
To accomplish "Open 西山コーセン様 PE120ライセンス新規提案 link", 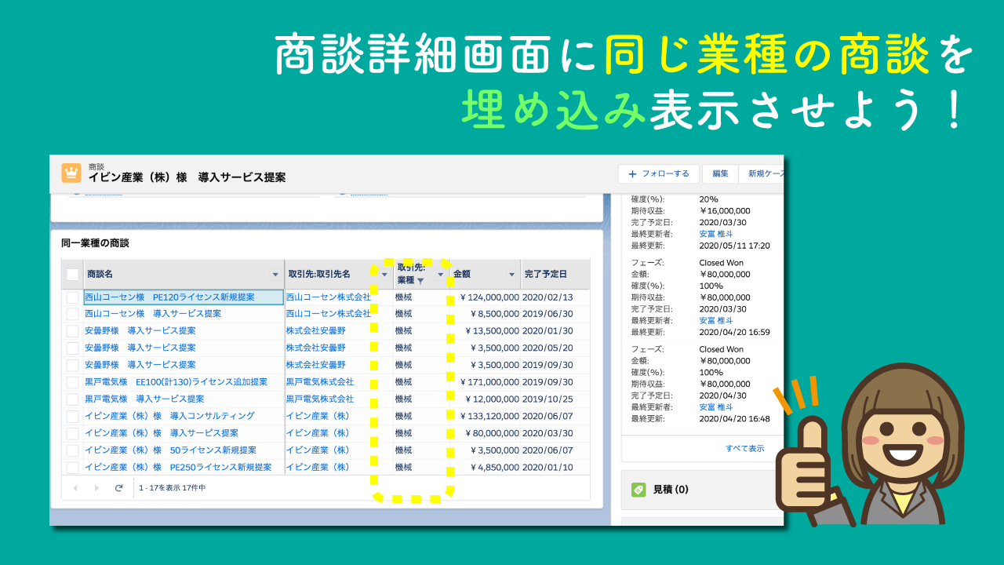I will [169, 297].
